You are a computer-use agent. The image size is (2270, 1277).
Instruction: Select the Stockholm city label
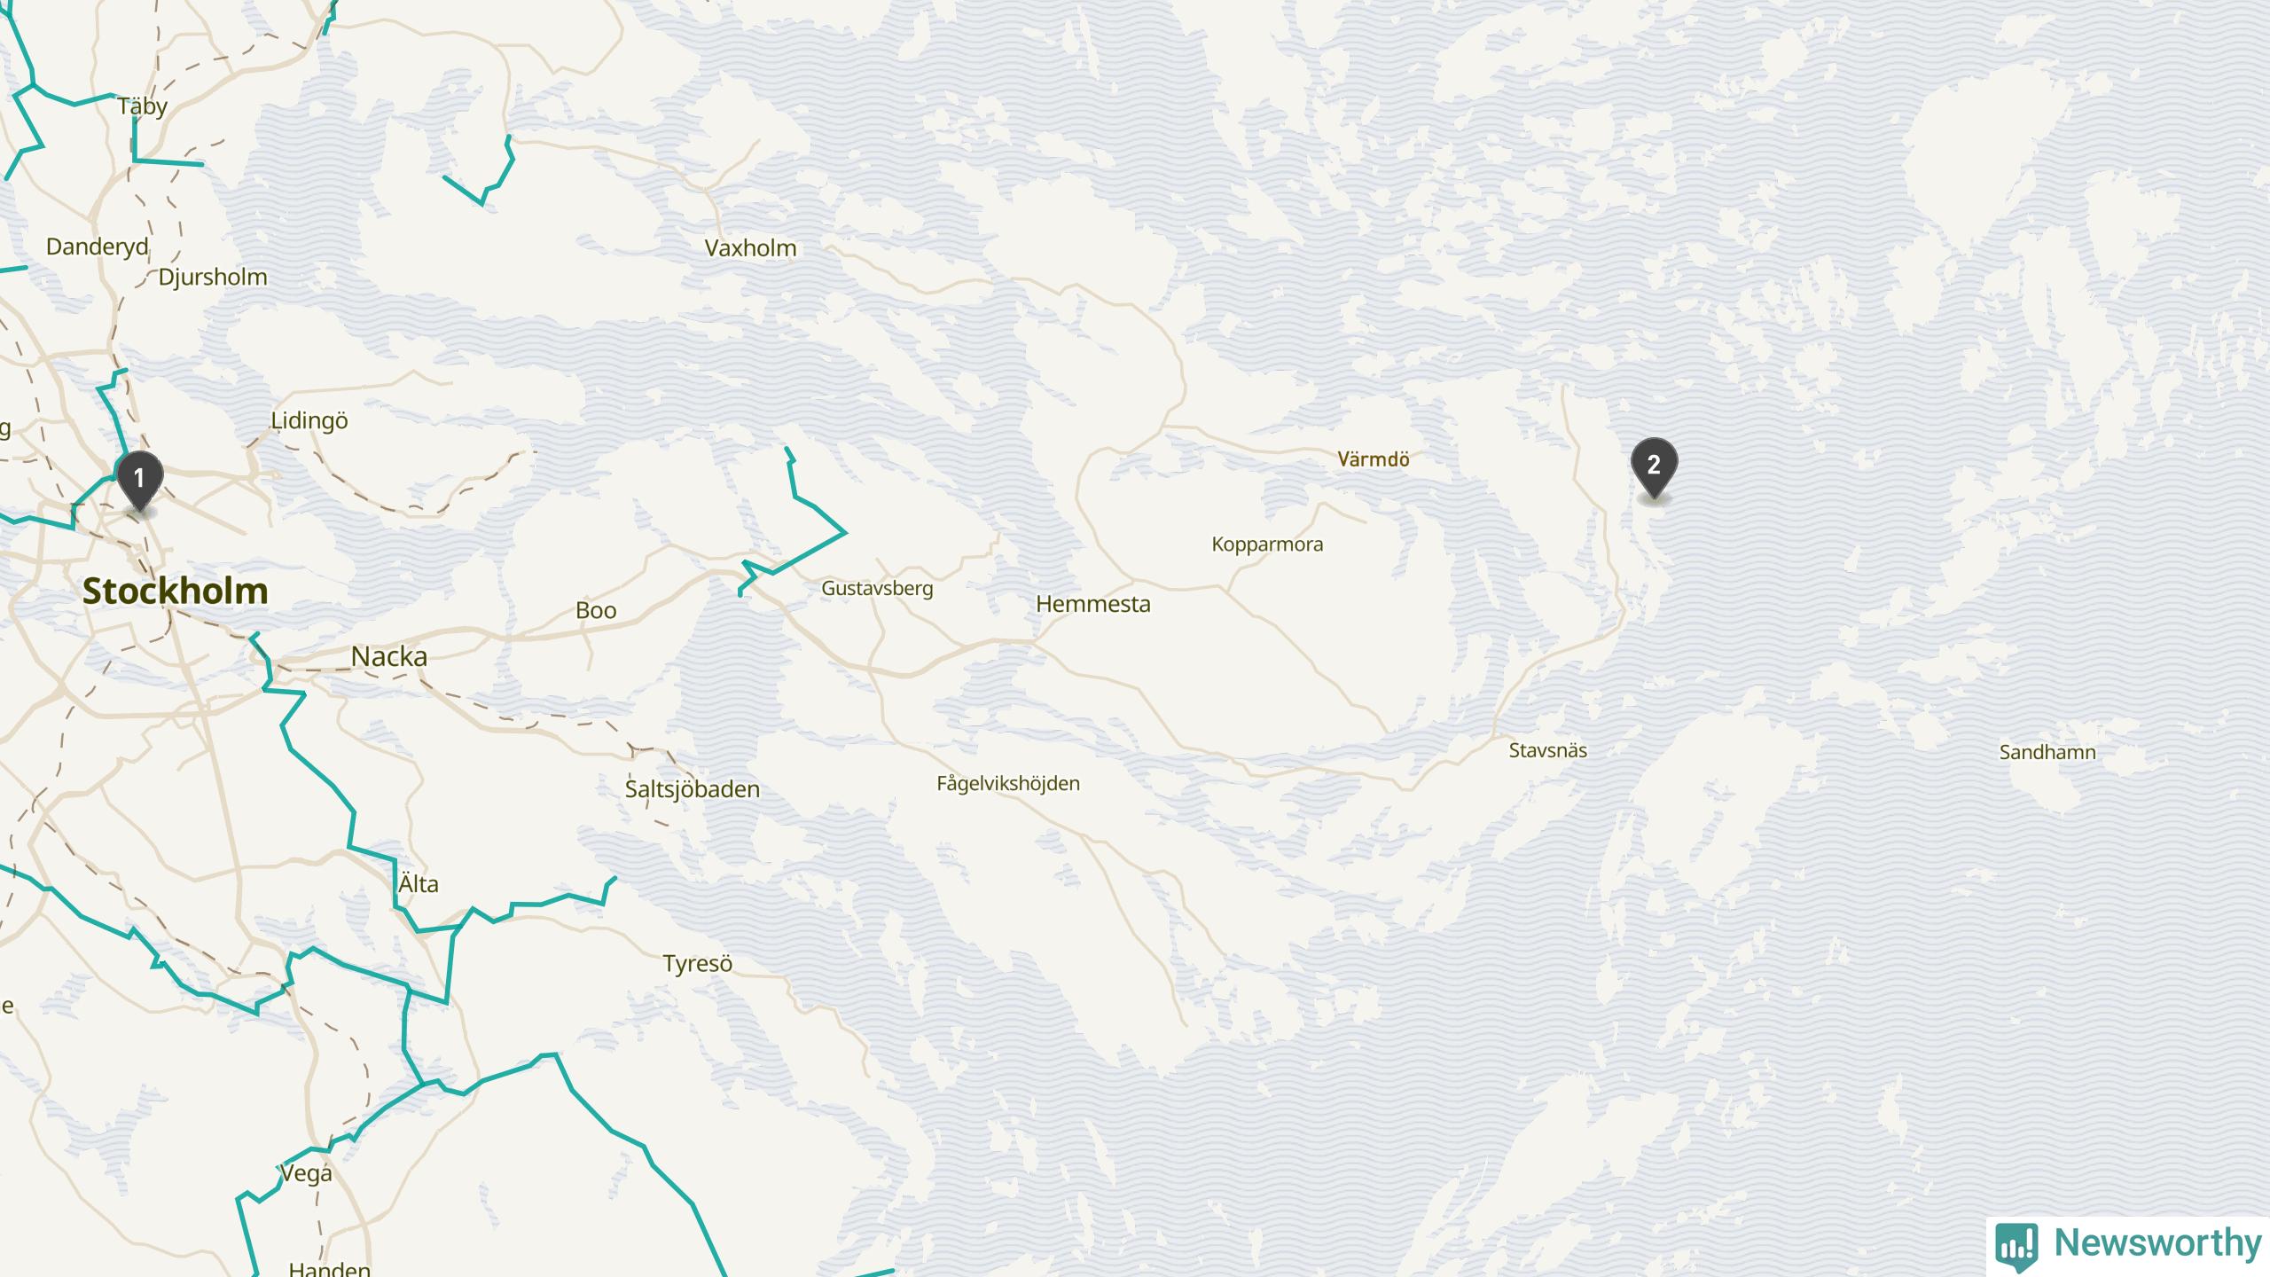click(x=176, y=591)
